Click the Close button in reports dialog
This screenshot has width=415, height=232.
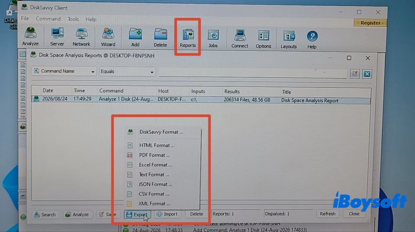[x=354, y=213]
